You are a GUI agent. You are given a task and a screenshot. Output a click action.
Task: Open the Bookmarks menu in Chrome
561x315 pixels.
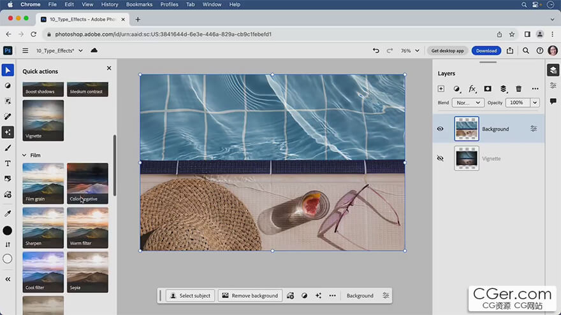pyautogui.click(x=139, y=4)
